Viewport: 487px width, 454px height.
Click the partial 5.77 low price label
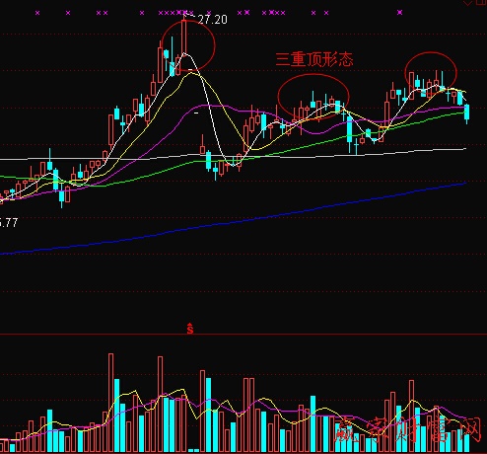click(8, 223)
